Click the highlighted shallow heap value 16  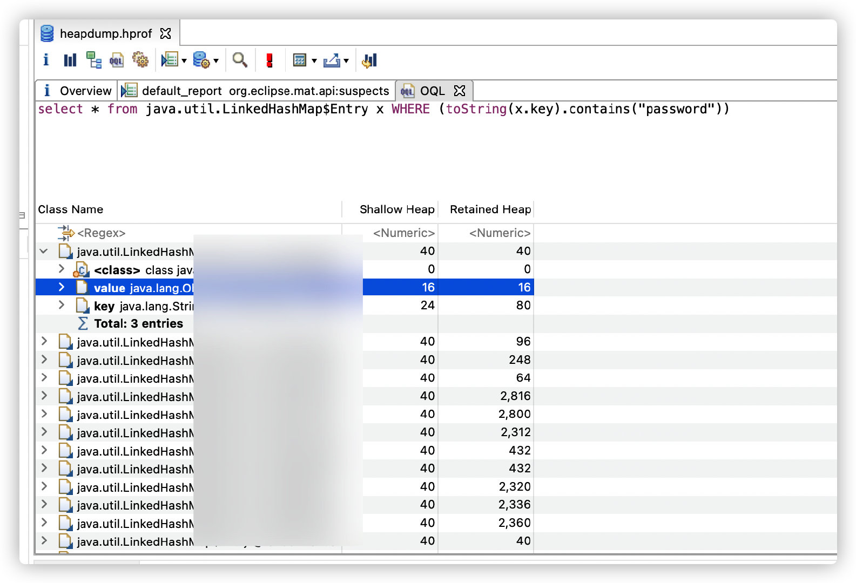[428, 287]
